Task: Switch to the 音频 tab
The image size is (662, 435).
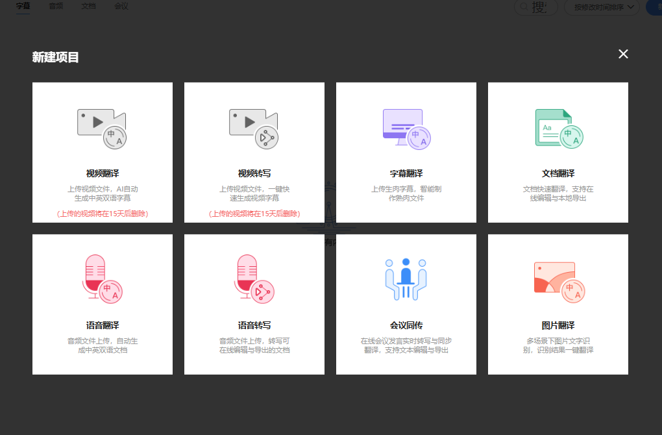Action: pos(56,6)
